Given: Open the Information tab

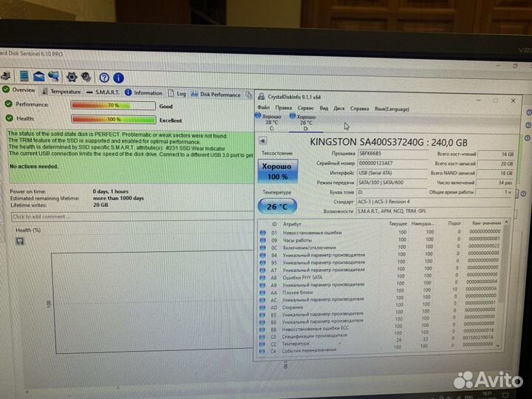Looking at the screenshot, I should [143, 92].
